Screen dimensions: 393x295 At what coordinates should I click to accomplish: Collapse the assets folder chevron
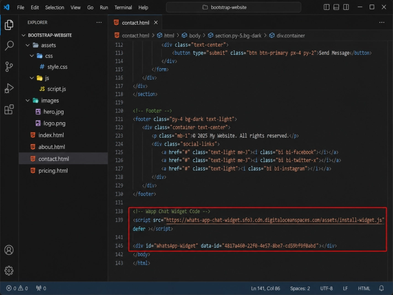[x=27, y=45]
